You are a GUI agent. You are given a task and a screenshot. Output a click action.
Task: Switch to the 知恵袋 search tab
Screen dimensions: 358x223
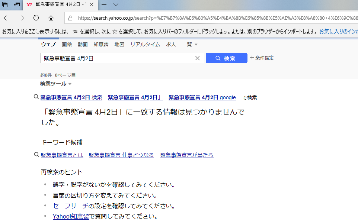click(x=101, y=45)
